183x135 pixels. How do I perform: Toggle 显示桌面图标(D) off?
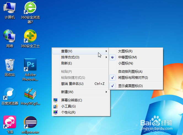tap(136, 86)
